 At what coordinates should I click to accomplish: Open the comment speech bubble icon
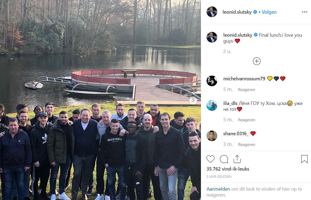(224, 159)
